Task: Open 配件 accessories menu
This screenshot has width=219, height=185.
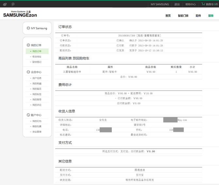Action: click(x=198, y=16)
